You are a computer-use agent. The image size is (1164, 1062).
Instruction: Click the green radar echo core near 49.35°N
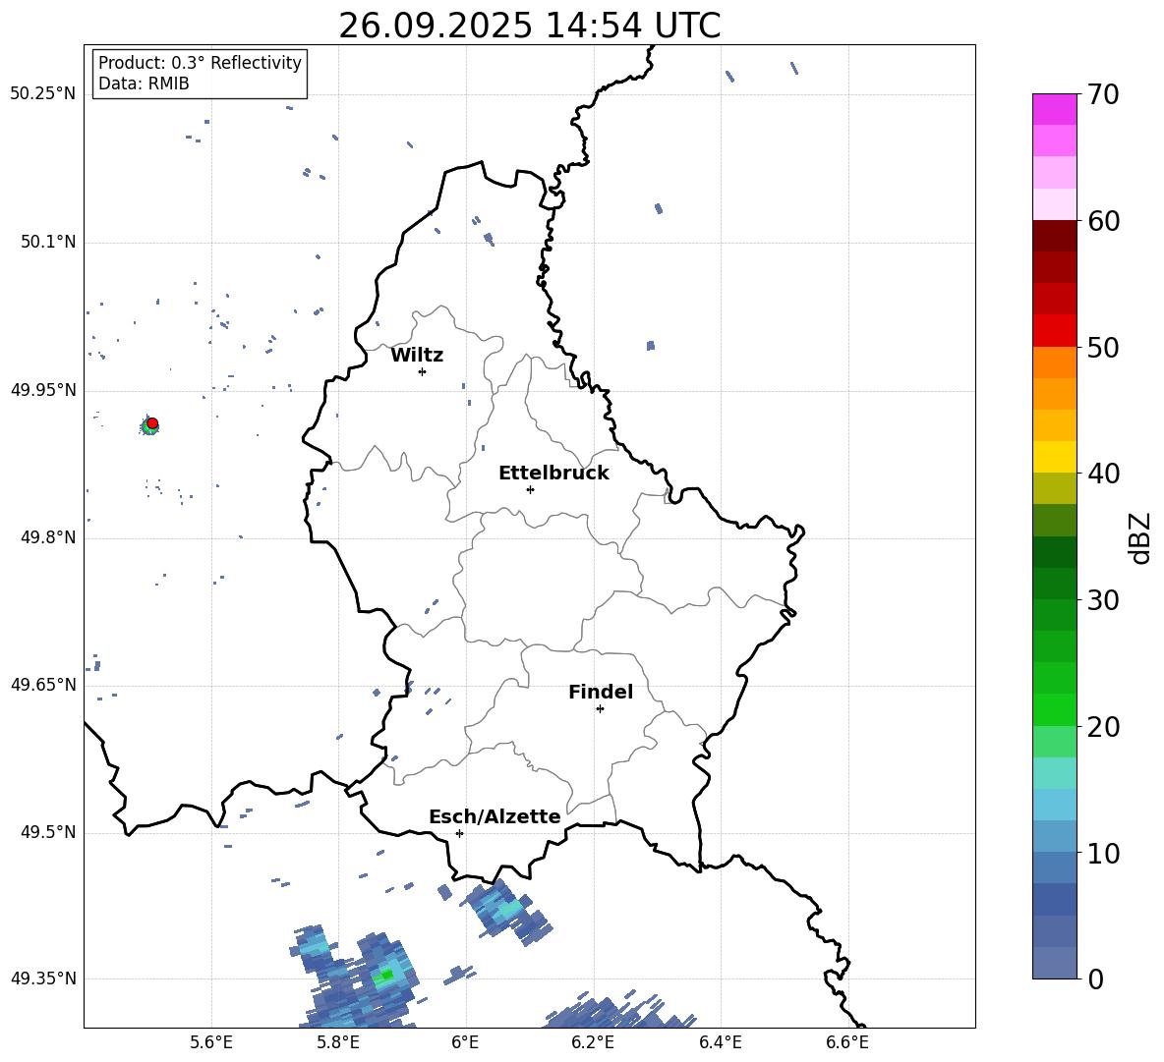pos(386,976)
